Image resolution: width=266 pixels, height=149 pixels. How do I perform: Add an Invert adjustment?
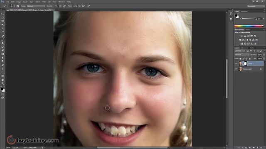[x=241, y=43]
